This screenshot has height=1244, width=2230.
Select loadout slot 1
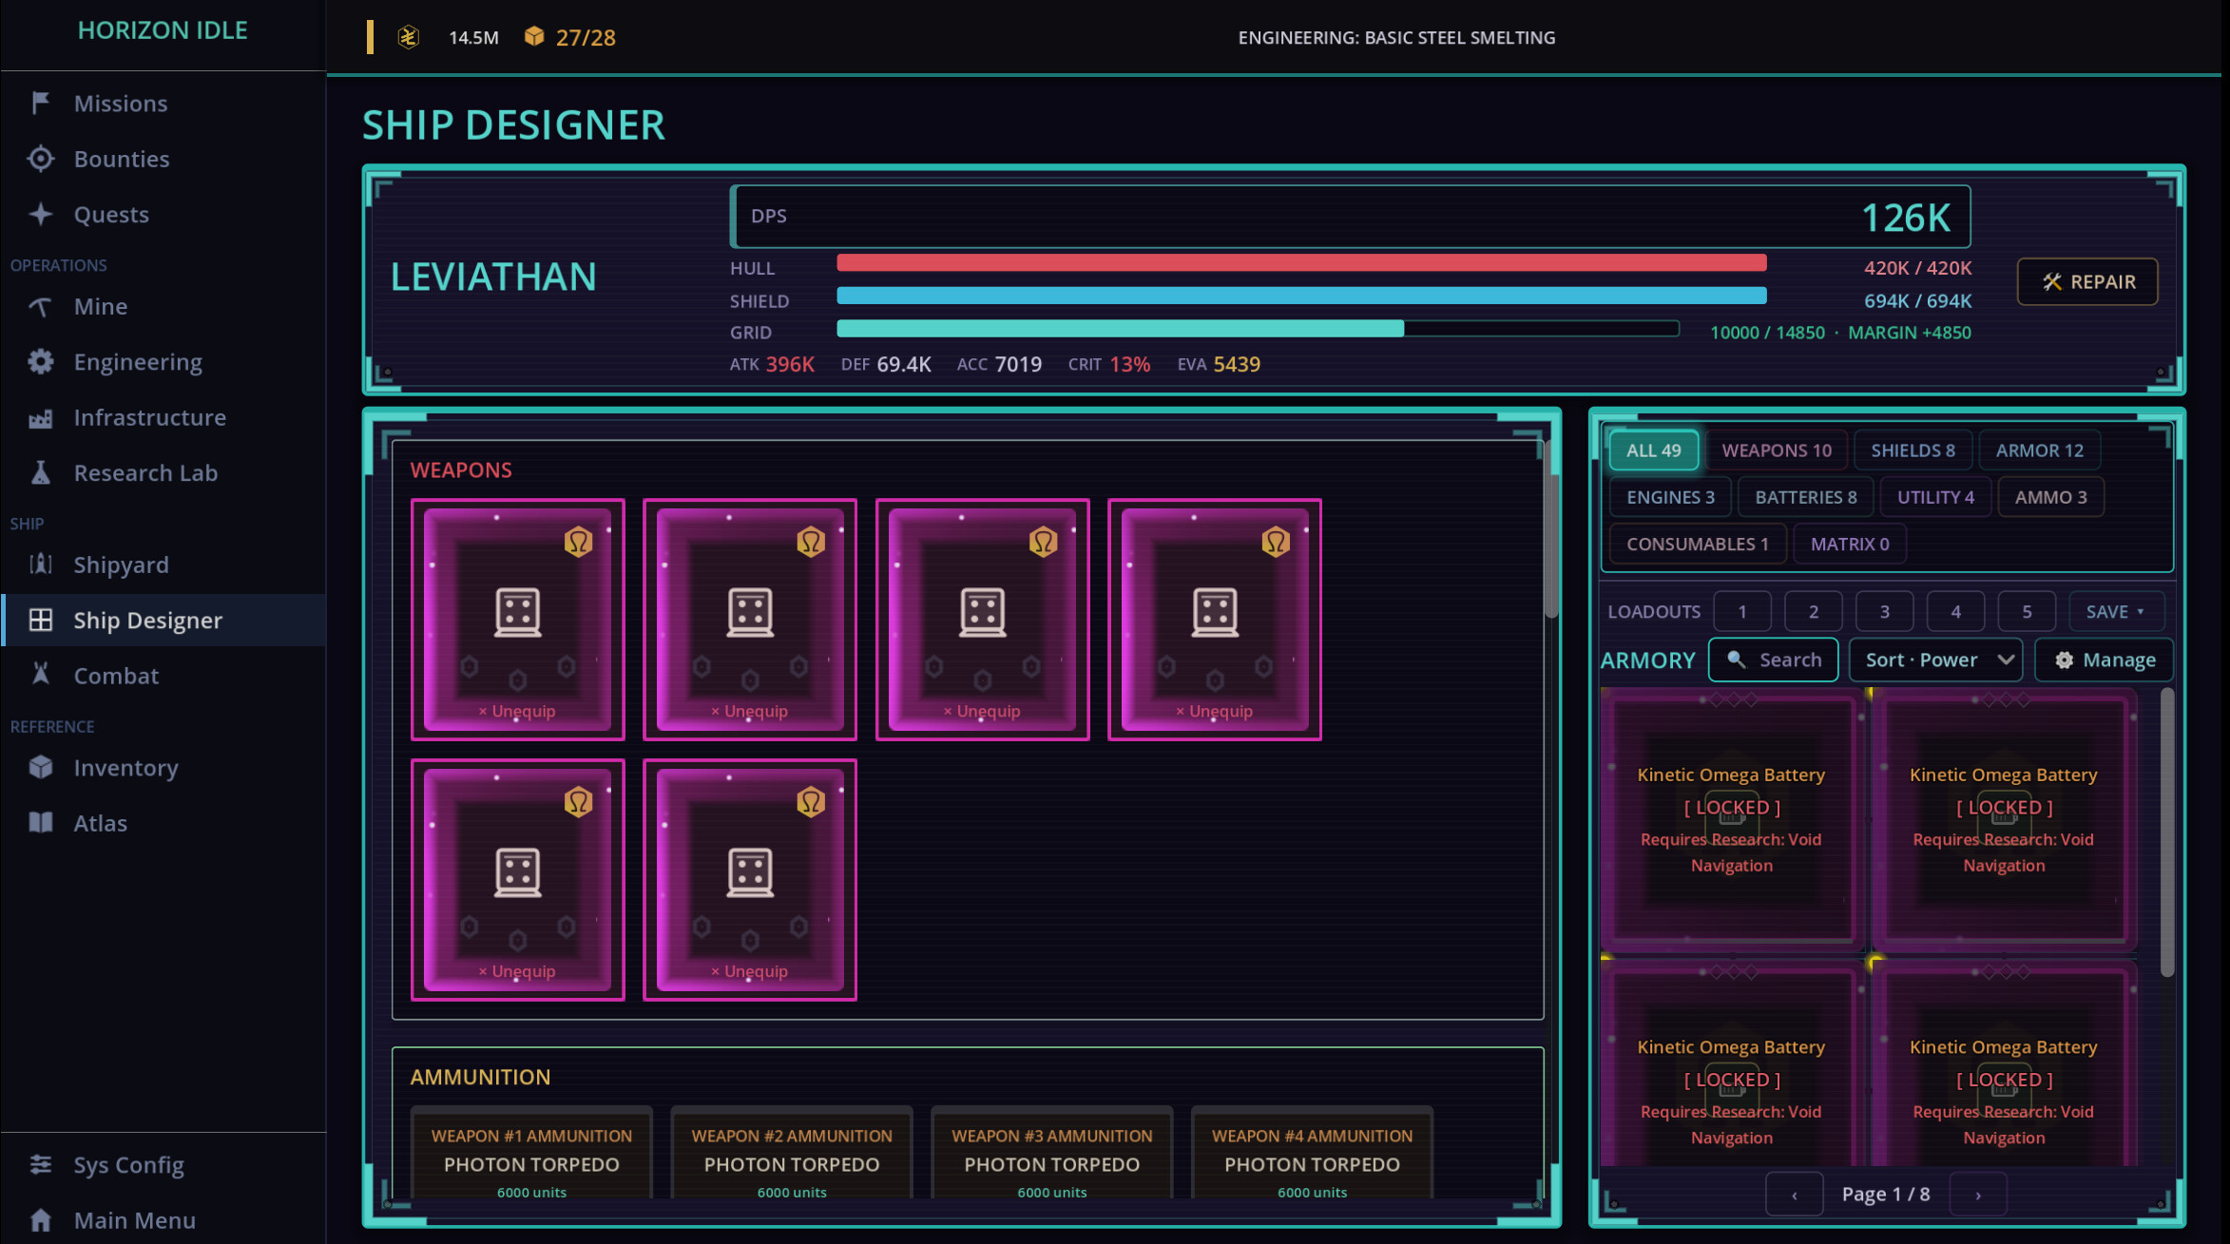(x=1742, y=611)
